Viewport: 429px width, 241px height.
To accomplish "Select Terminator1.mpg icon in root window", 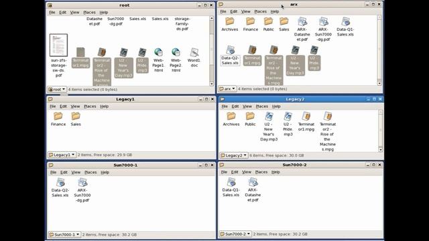I will 80,52.
